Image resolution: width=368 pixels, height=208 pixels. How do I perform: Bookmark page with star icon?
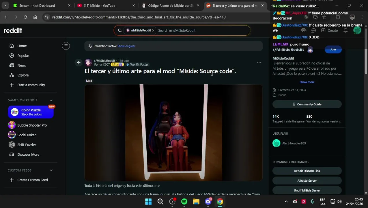point(324,17)
